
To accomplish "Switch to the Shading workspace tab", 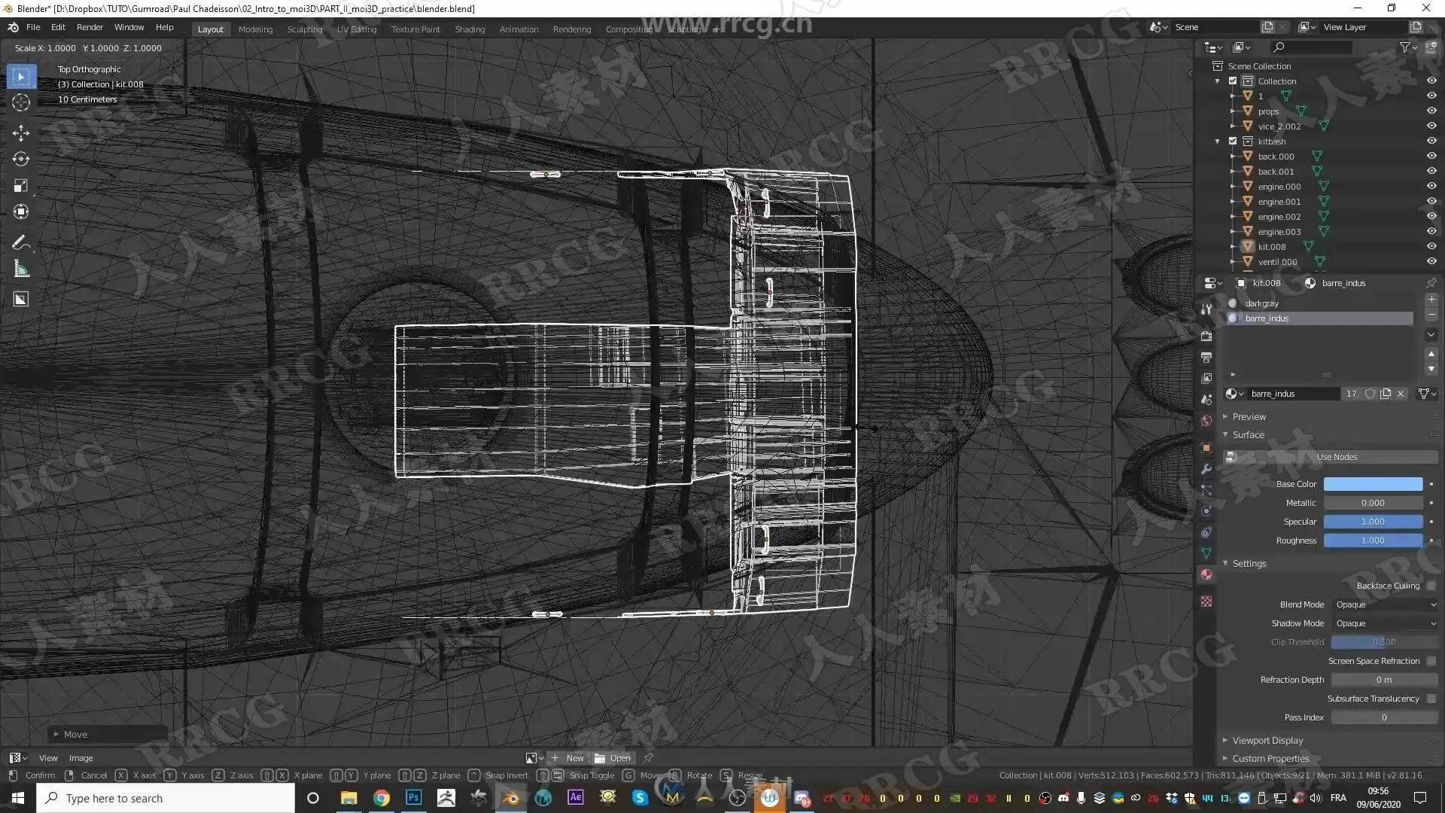I will (x=470, y=29).
